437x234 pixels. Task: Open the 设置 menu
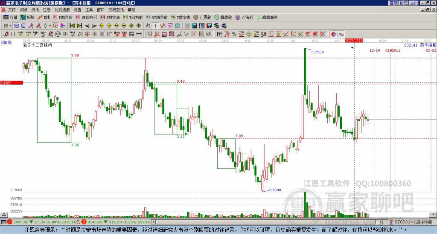[78, 10]
